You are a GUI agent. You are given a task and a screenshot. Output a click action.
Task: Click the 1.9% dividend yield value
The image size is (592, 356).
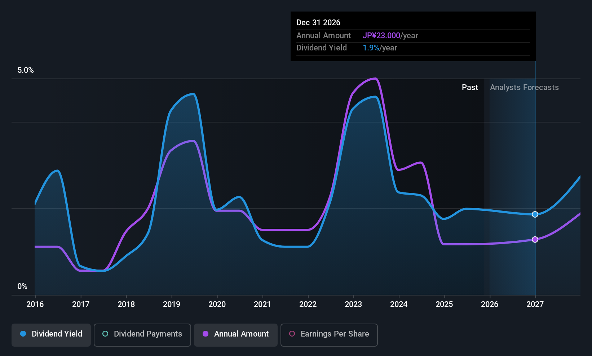371,48
